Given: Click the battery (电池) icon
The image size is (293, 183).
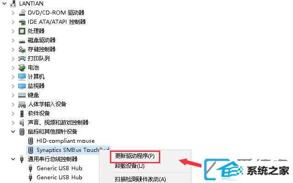Looking at the screenshot, I should coord(22,68).
